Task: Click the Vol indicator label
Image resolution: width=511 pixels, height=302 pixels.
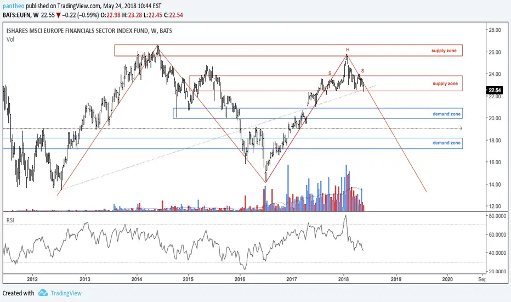Action: (10, 40)
